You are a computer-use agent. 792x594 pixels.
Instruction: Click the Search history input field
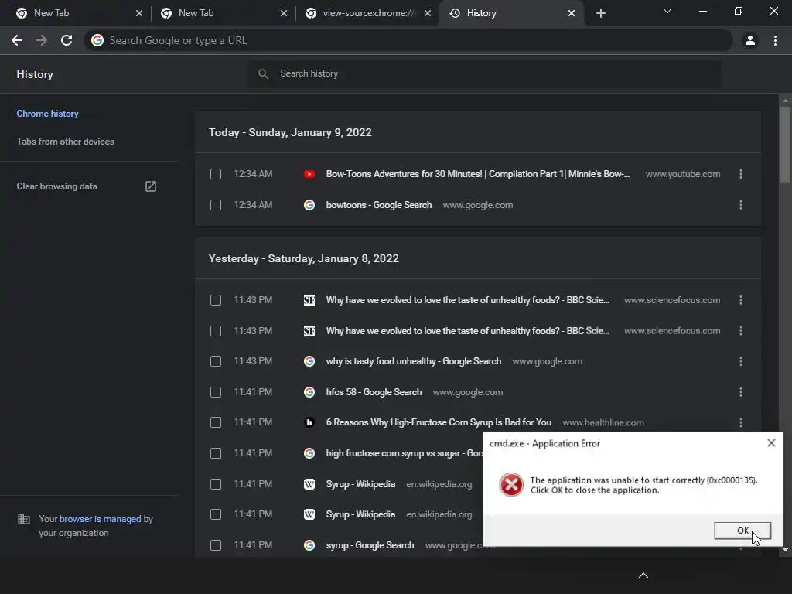coord(495,73)
